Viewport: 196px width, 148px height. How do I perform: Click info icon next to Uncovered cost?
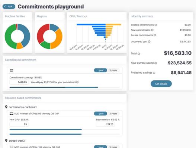(x=149, y=41)
